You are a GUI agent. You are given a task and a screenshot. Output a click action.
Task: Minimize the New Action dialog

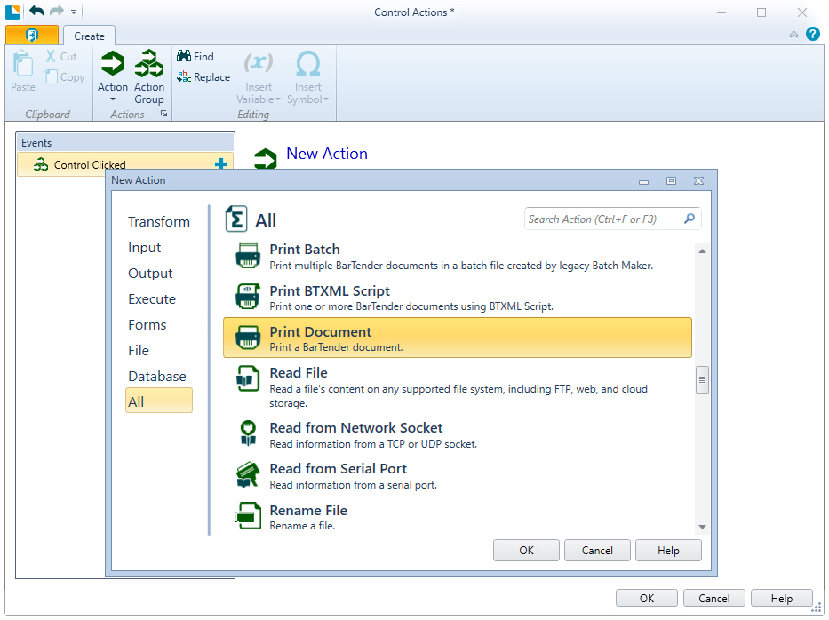(x=643, y=181)
